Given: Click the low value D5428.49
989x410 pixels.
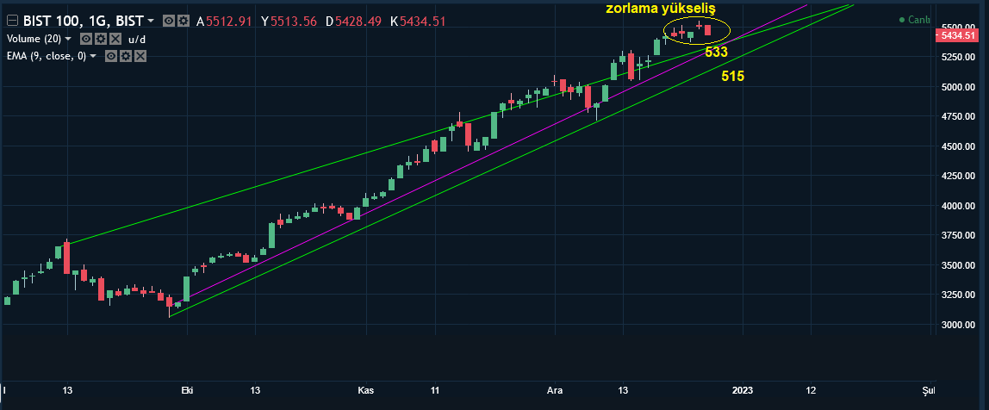Looking at the screenshot, I should pyautogui.click(x=353, y=22).
